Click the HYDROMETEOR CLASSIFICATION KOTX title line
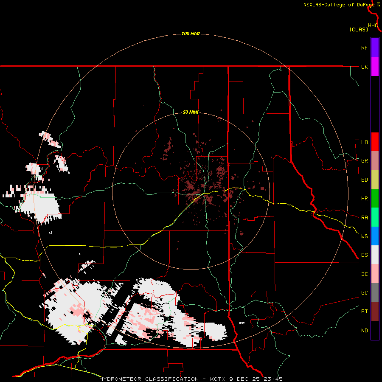This screenshot has width=382, height=382. coord(191,379)
